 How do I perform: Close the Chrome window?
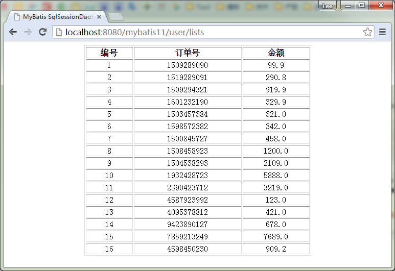click(380, 5)
